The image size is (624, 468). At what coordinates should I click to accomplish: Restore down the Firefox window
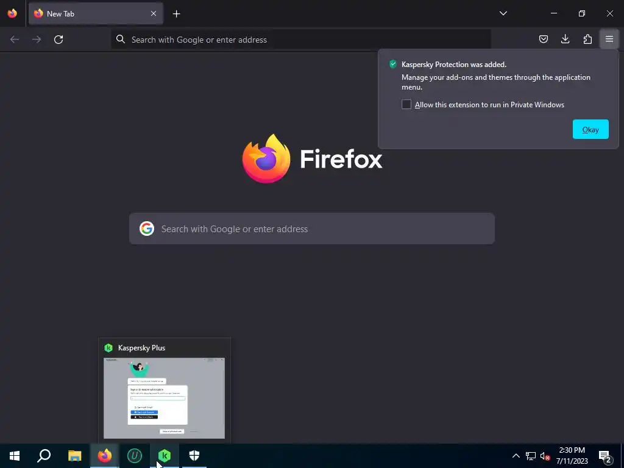582,13
